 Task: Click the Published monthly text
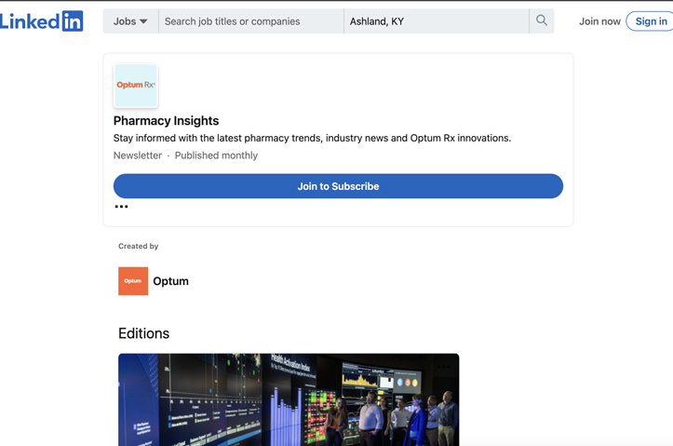(216, 155)
